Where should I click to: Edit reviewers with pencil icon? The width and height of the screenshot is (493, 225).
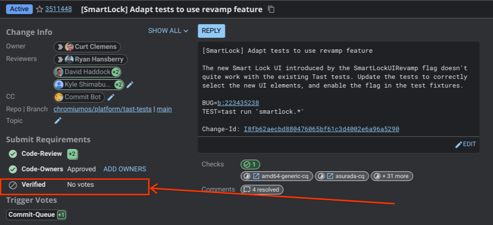click(x=130, y=85)
